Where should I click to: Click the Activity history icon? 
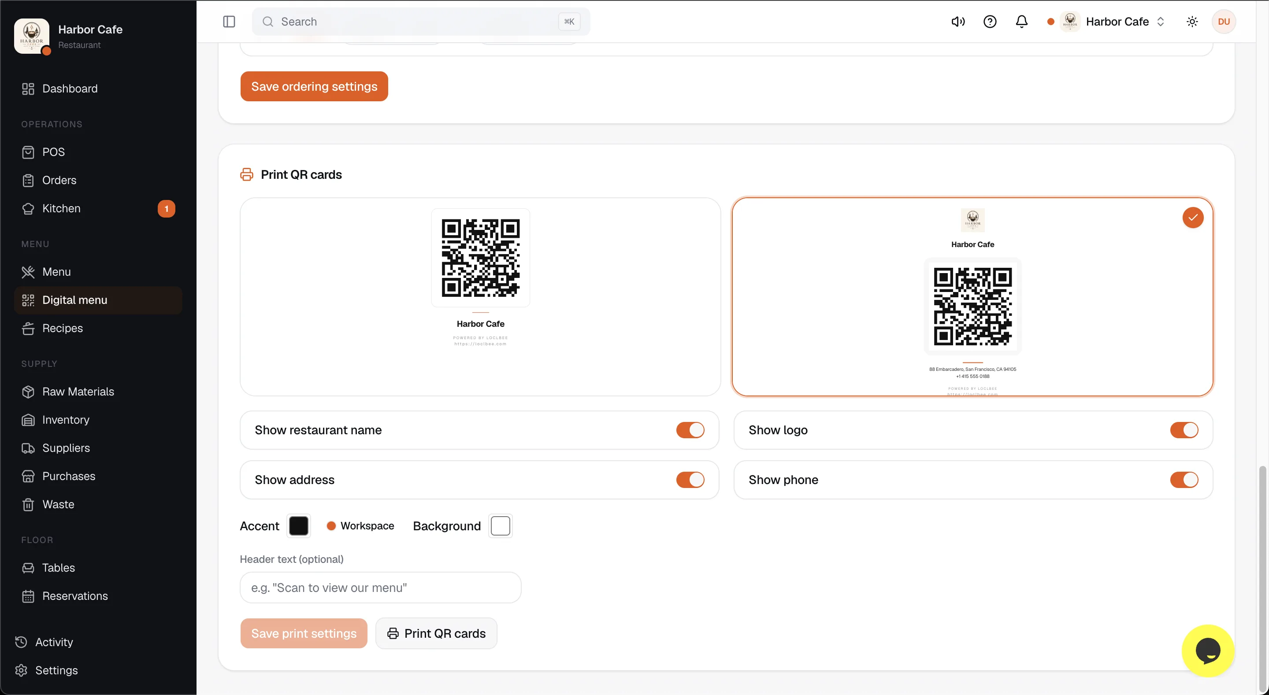(x=21, y=642)
